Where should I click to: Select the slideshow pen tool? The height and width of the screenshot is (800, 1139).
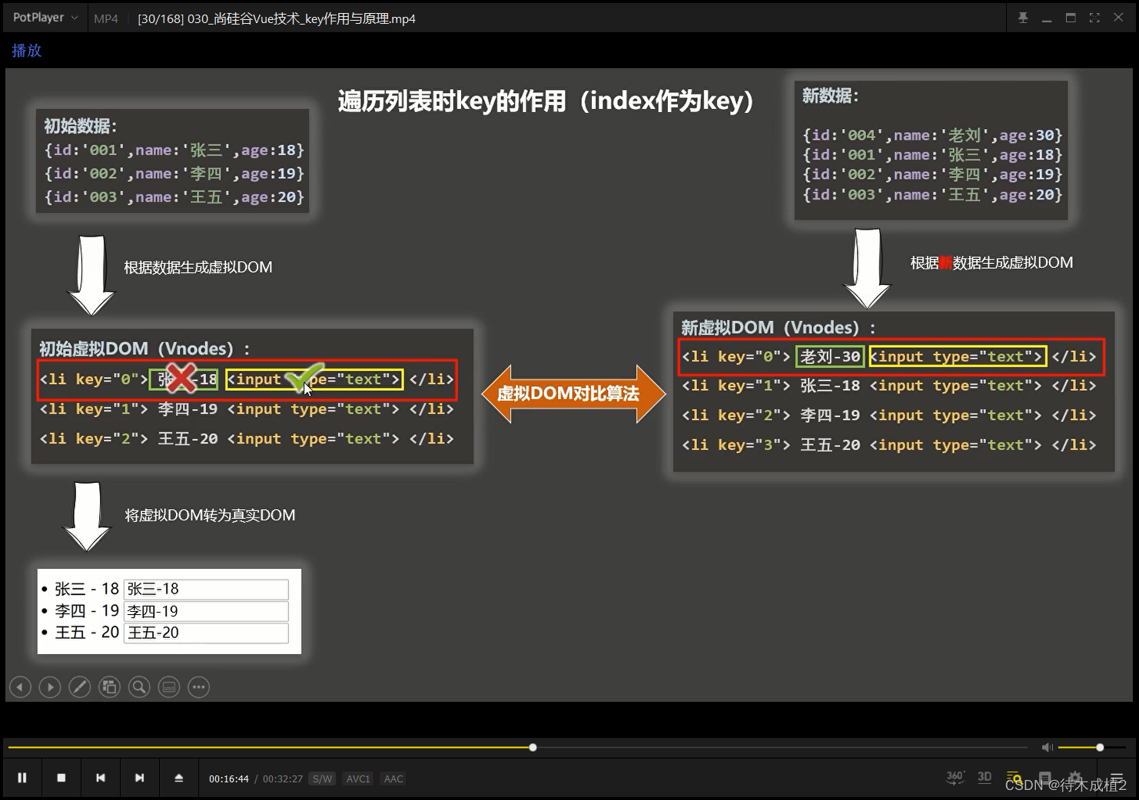coord(80,687)
